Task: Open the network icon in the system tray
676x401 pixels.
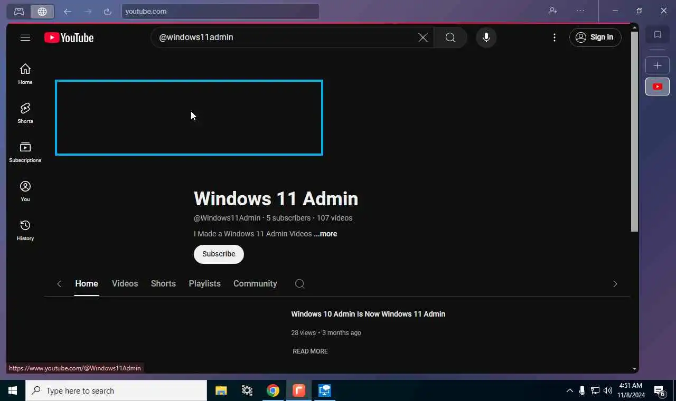Action: 595,390
